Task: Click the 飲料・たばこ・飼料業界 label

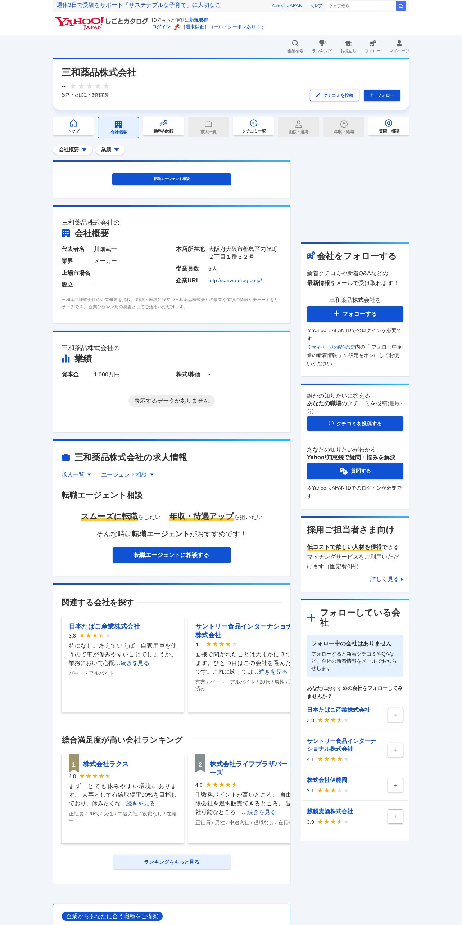Action: (85, 95)
